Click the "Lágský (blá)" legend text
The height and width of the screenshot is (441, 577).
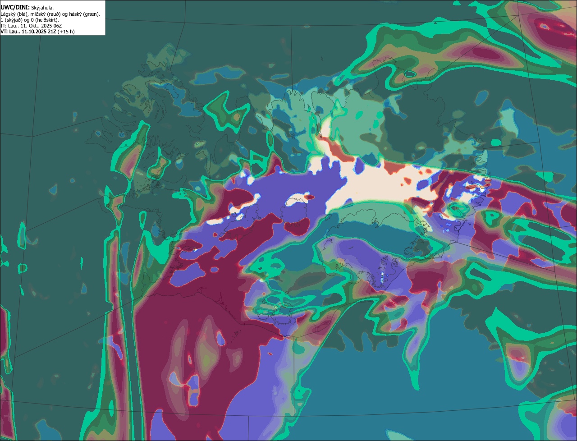click(x=14, y=14)
